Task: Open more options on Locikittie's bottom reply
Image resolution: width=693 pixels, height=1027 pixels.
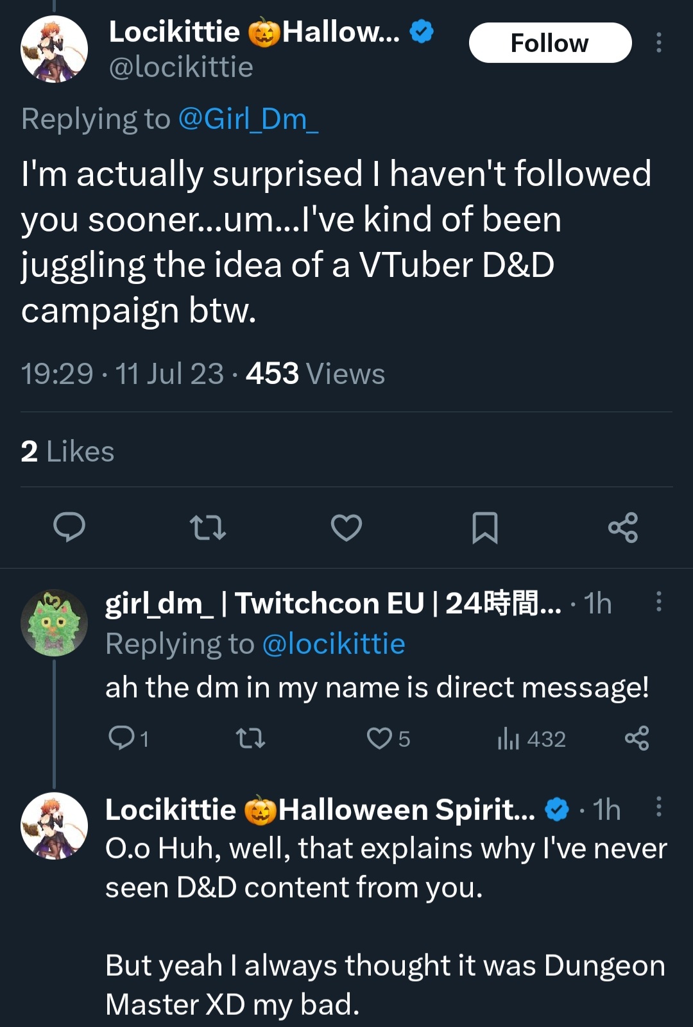Action: click(x=658, y=806)
